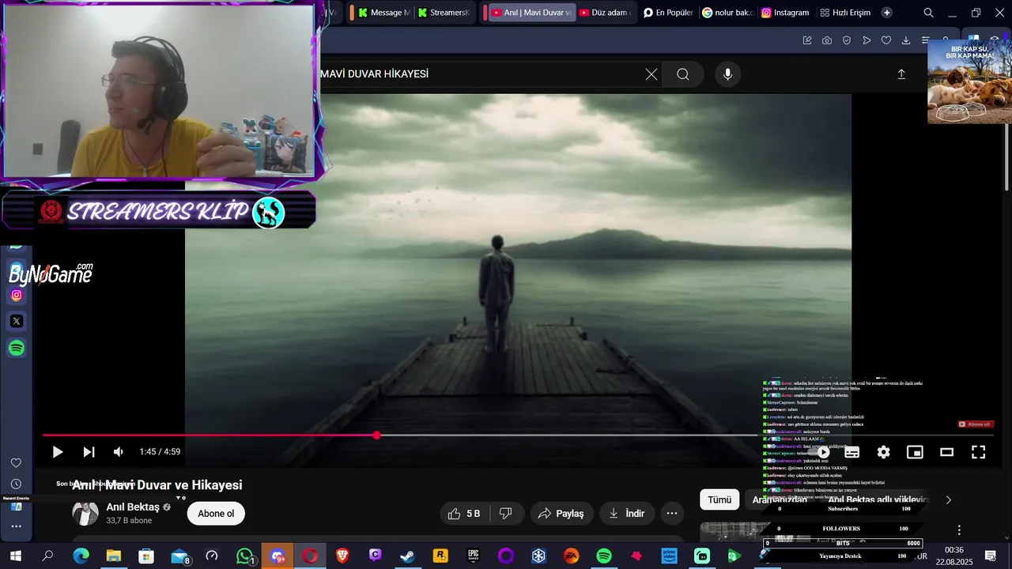The height and width of the screenshot is (569, 1012).
Task: Open sidebar history clock icon
Action: 16,484
